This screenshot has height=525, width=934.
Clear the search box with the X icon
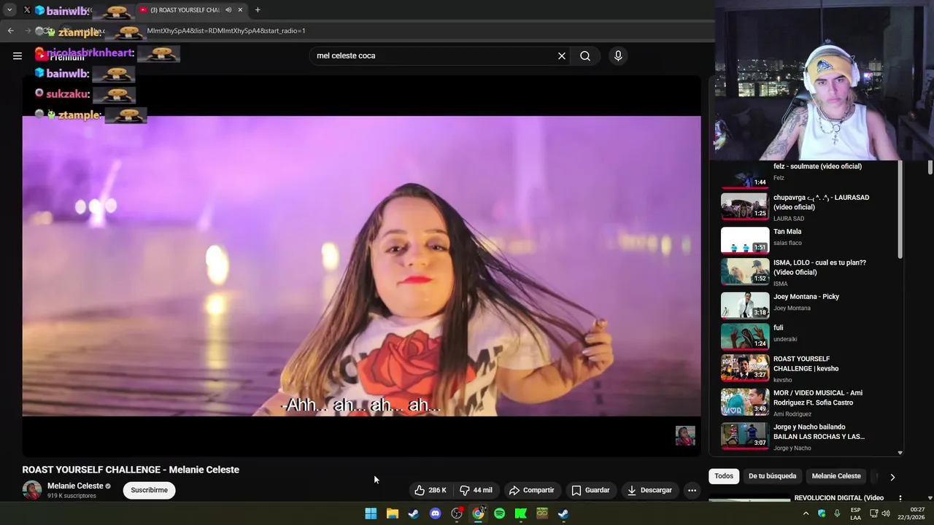tap(562, 55)
